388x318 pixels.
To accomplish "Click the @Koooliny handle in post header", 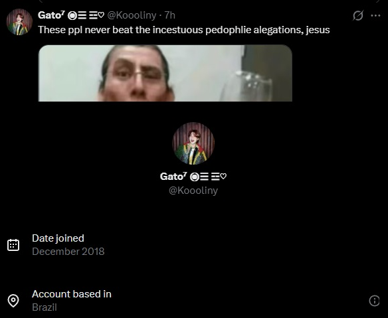I will (x=132, y=15).
